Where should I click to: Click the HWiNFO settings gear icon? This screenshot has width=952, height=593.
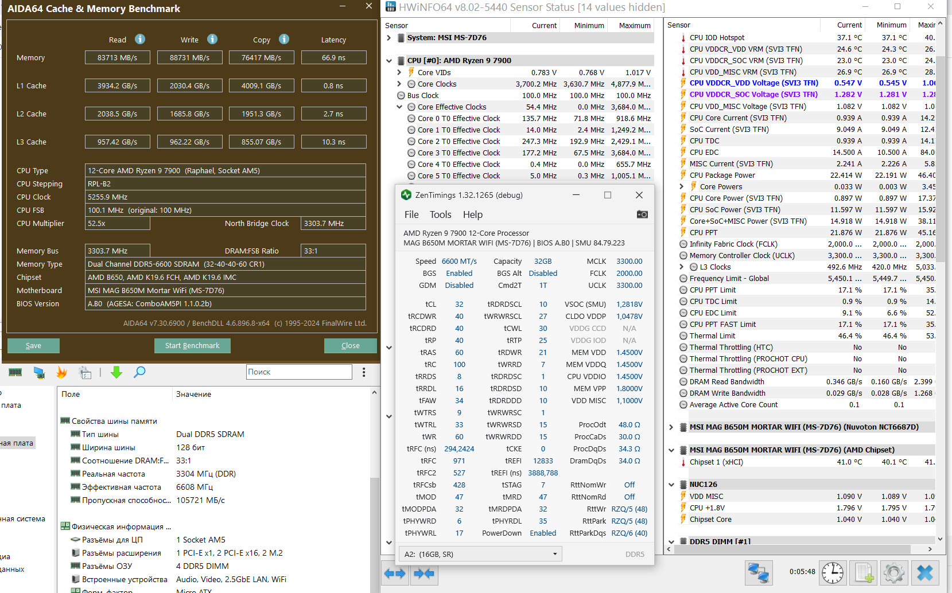tap(894, 572)
